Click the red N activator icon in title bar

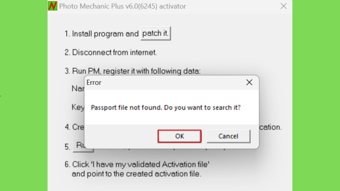point(52,6)
